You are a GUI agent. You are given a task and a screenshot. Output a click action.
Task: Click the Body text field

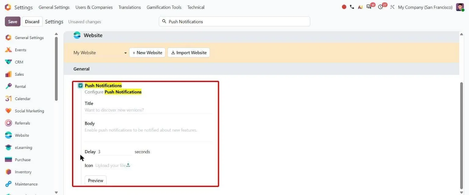(148, 134)
